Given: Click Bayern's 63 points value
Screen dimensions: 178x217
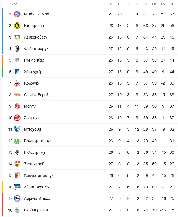Looking at the screenshot, I should pos(172,14).
